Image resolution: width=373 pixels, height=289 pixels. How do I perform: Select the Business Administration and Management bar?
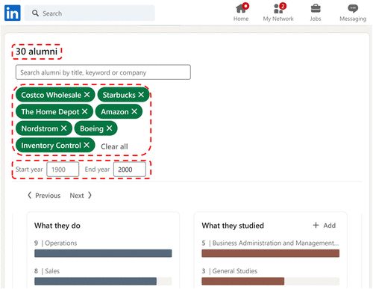click(271, 253)
